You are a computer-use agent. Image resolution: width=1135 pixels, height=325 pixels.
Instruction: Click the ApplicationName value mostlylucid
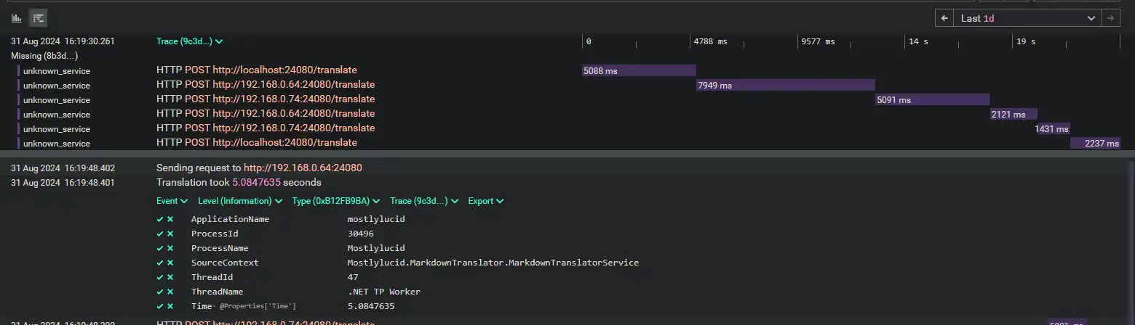point(376,219)
